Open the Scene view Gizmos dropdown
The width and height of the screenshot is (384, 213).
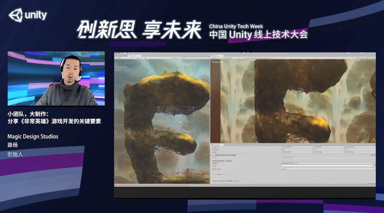tap(176, 58)
